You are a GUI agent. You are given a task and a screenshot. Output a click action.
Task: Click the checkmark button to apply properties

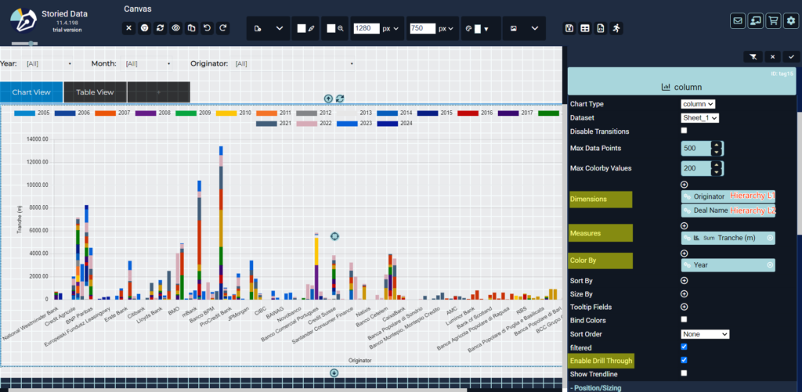(791, 57)
